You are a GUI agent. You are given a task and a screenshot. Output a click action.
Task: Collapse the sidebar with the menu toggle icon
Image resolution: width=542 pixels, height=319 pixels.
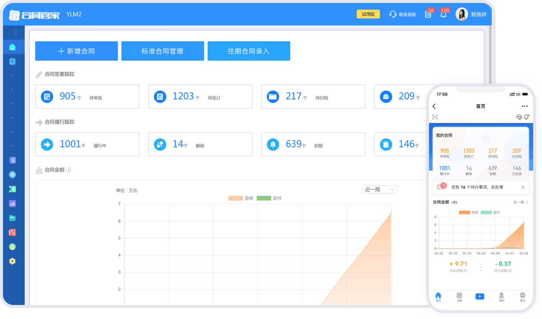point(16,32)
